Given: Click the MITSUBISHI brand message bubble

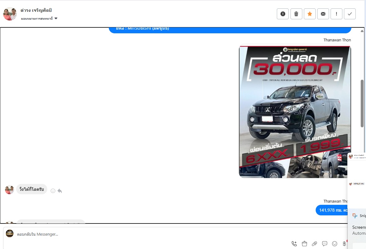Looking at the screenshot, I should click(230, 30).
